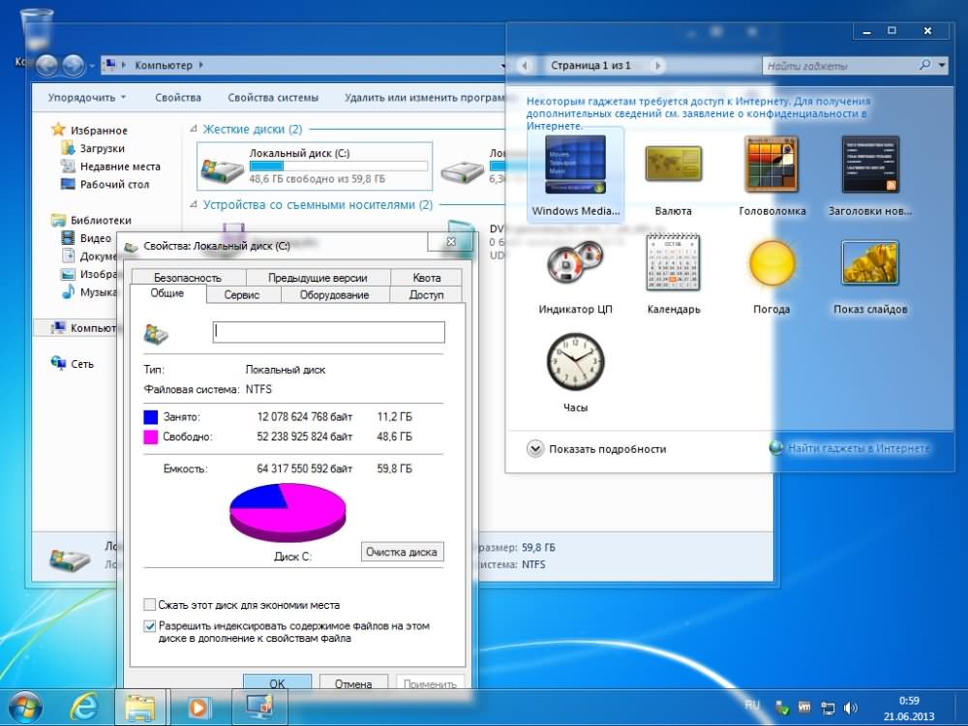Expand Show details (Показать подробности)
Viewport: 968px width, 726px height.
(535, 449)
